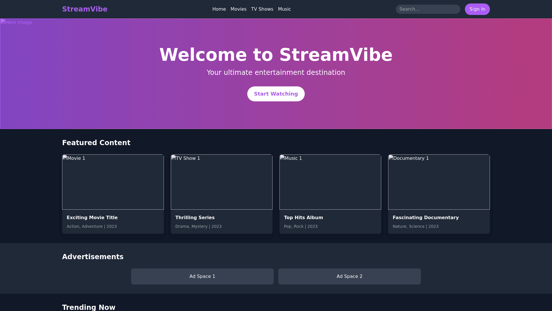Select the Fascinating Documentary title
Viewport: 552px width, 311px height.
425,218
